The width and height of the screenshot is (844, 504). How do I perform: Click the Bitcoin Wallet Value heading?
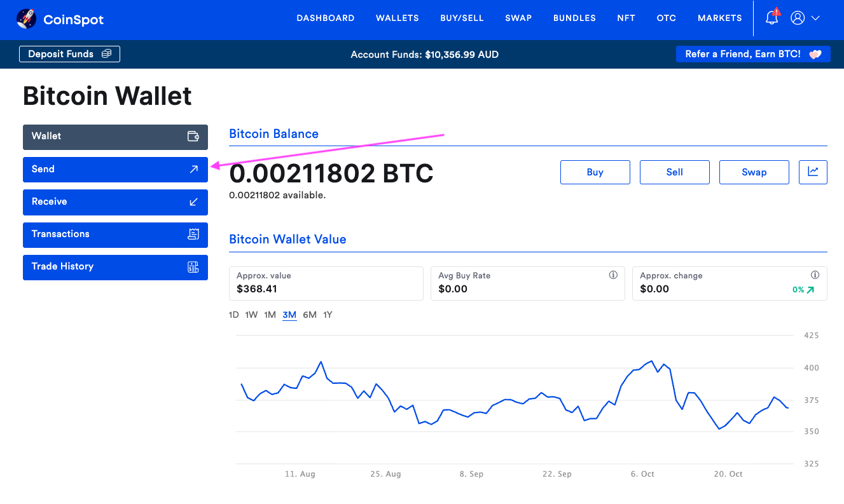point(287,239)
